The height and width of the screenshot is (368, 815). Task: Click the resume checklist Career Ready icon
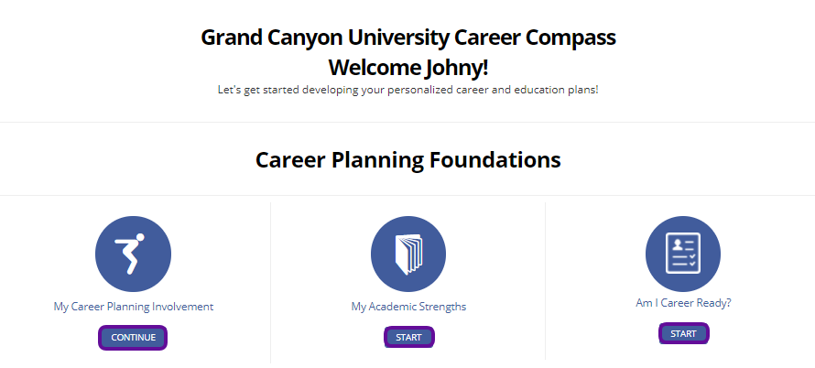pyautogui.click(x=683, y=254)
